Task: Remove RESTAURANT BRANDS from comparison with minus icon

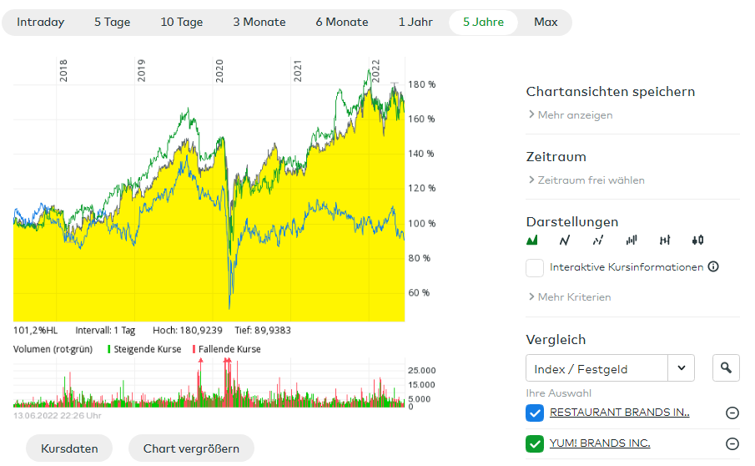Action: pyautogui.click(x=732, y=413)
